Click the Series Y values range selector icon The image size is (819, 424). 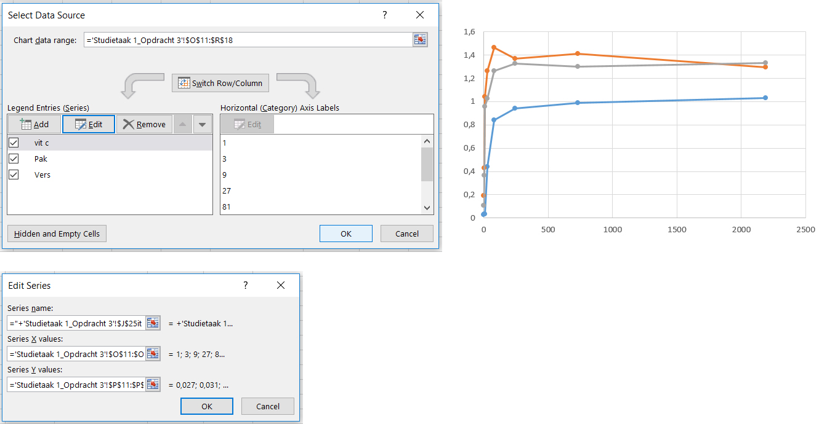153,385
